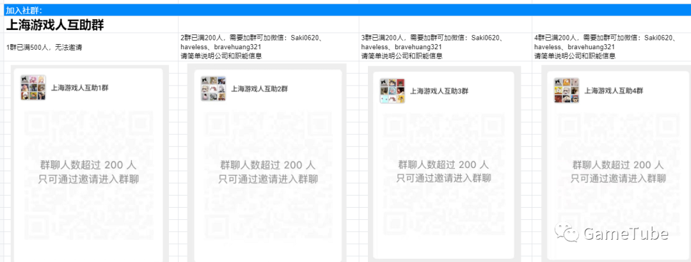Click the 上海游戏人互助4群 group name
The image size is (691, 262).
point(614,91)
